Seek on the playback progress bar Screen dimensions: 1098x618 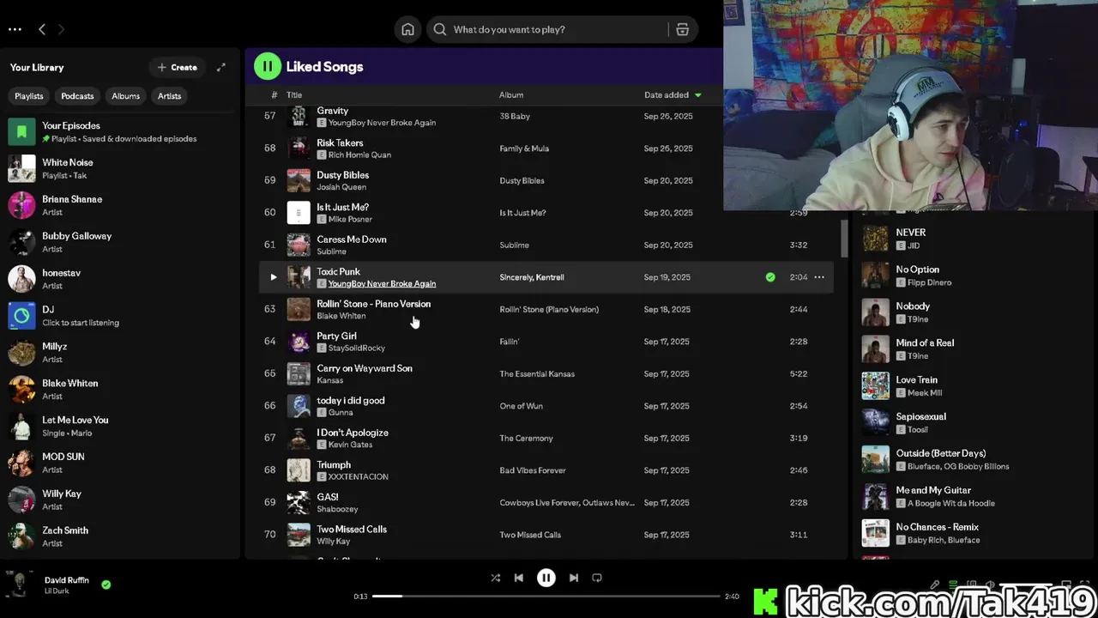click(546, 596)
